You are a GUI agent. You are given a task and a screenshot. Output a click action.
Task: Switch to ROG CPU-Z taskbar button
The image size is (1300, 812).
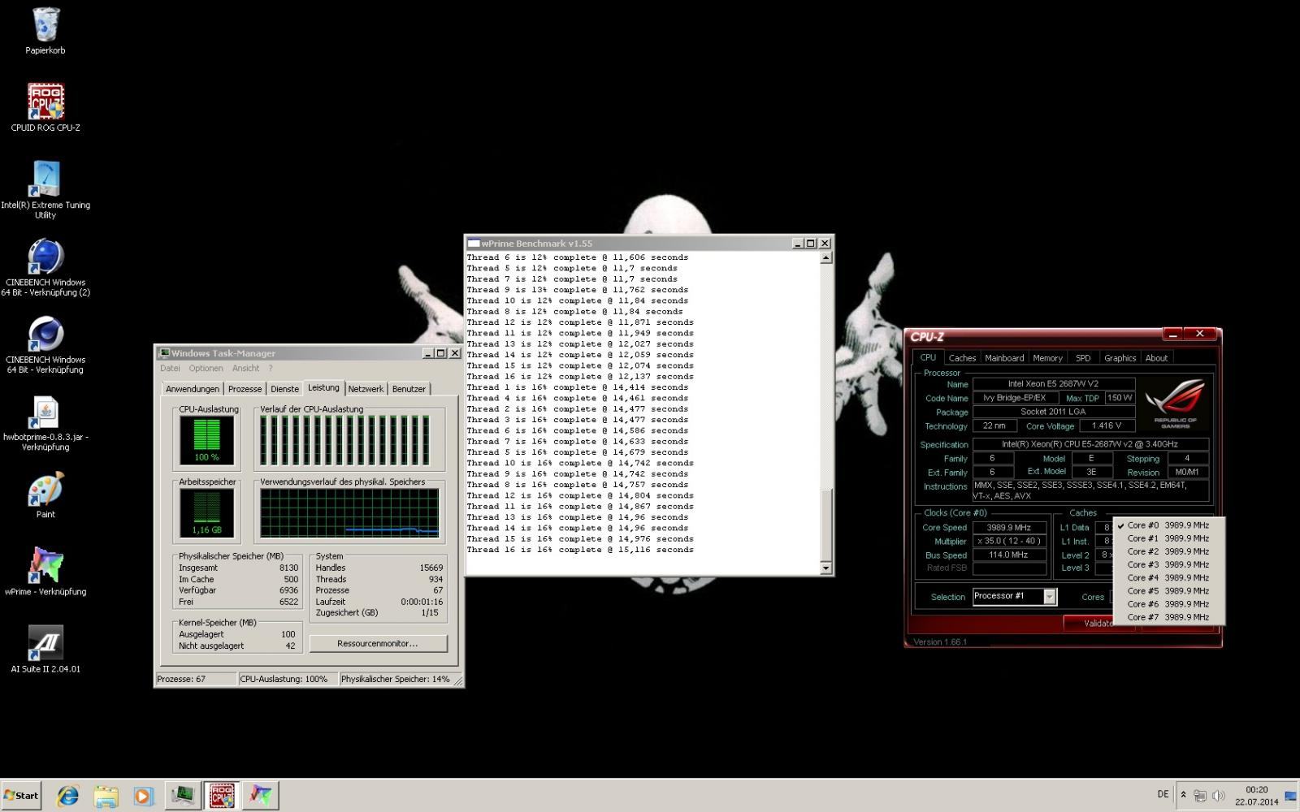pyautogui.click(x=222, y=796)
